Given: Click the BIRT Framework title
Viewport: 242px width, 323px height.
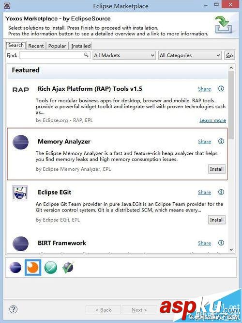Looking at the screenshot, I should [62, 243].
